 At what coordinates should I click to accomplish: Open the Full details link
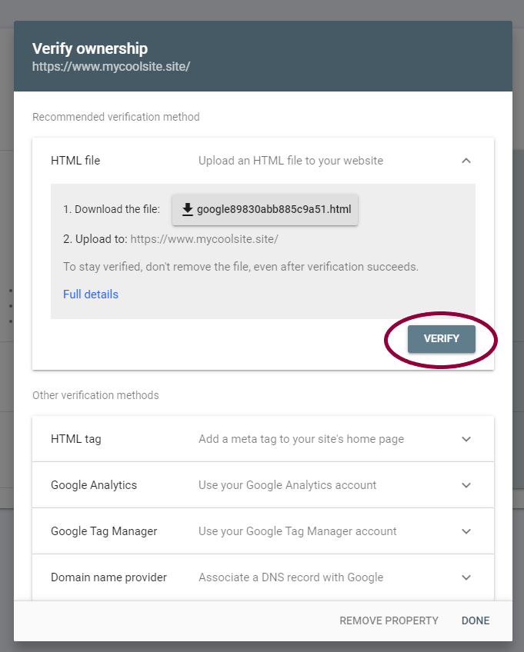91,294
